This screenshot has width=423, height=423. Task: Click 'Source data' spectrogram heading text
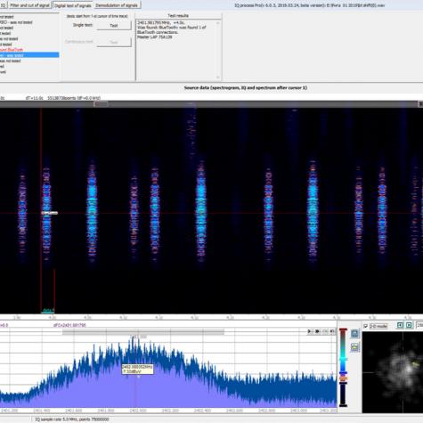[x=246, y=88]
